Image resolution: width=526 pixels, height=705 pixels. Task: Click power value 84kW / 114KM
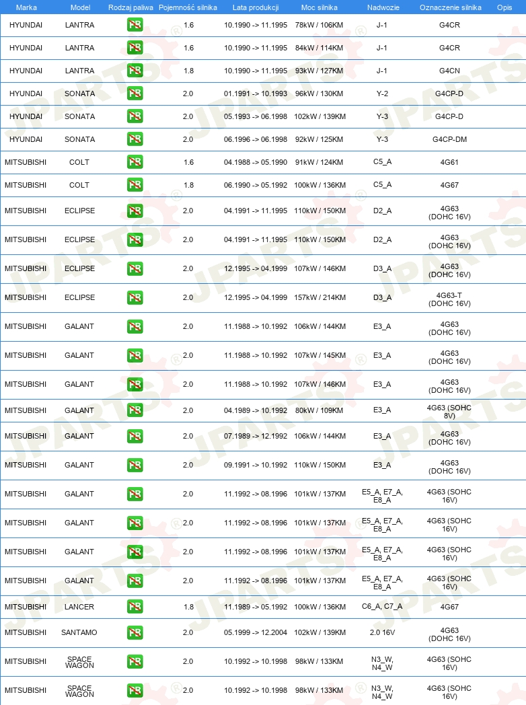point(320,48)
